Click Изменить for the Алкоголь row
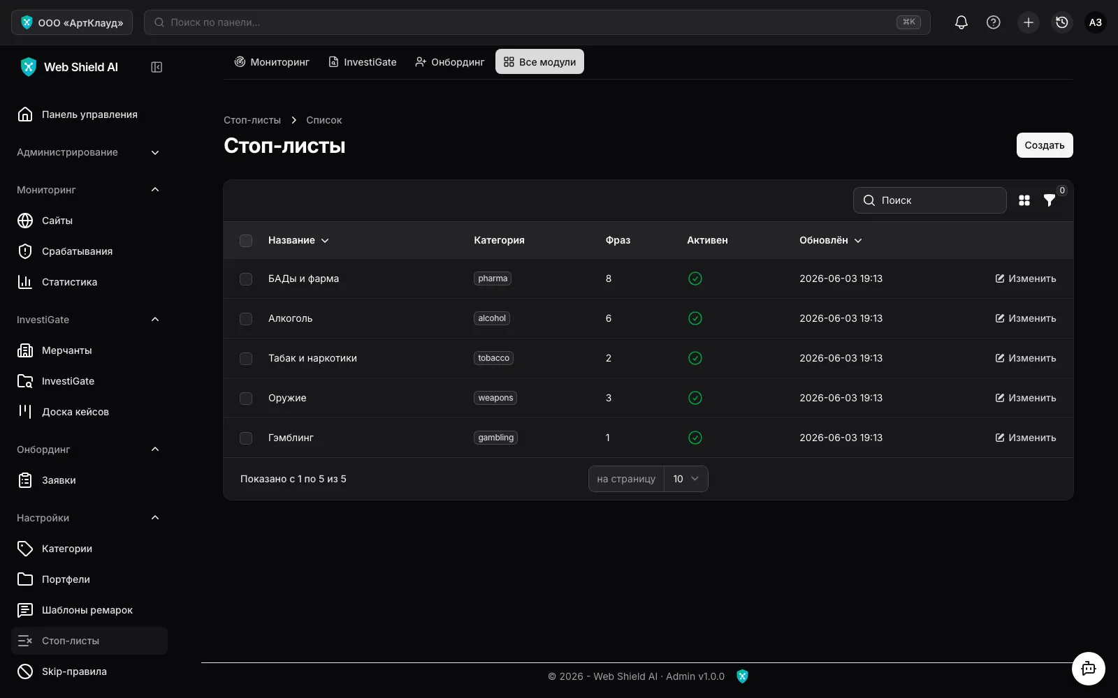1118x698 pixels. (1026, 318)
